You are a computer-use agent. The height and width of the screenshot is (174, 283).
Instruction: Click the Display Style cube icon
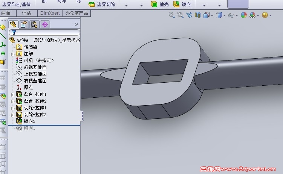(219, 15)
